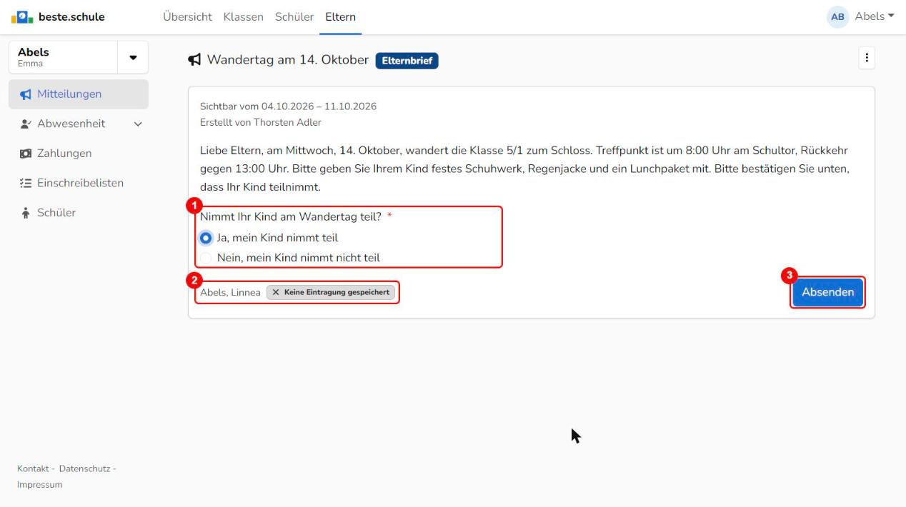Click the Abwesenheit person icon in sidebar
Viewport: 906px width, 507px height.
[26, 124]
